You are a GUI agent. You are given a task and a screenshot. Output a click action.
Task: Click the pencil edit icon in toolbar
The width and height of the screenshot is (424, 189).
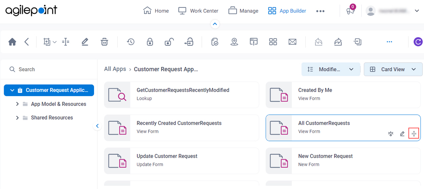coord(85,42)
